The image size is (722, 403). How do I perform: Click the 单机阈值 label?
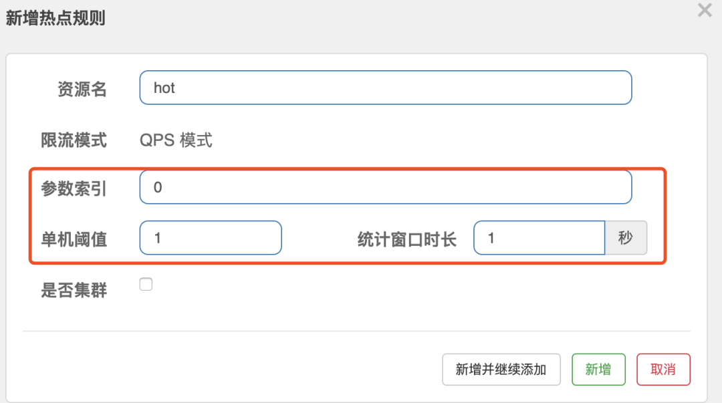74,239
